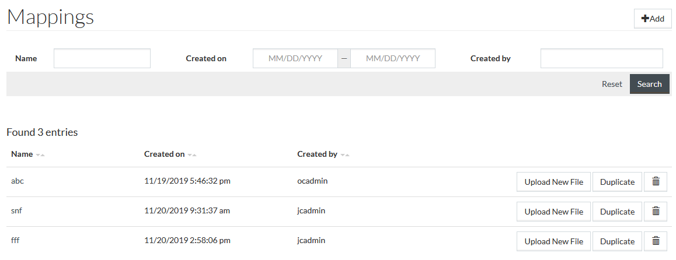Upload New File for abc
Image resolution: width=676 pixels, height=260 pixels.
tap(553, 182)
